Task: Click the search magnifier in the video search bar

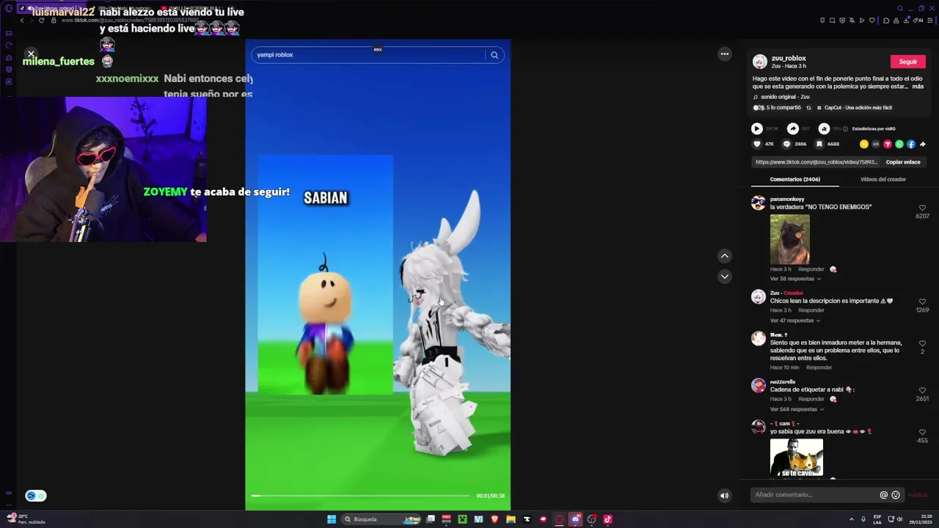Action: coord(494,55)
